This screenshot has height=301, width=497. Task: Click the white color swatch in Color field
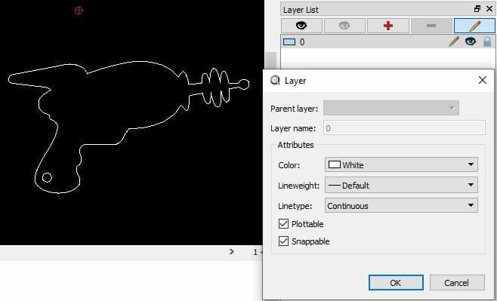coord(335,164)
